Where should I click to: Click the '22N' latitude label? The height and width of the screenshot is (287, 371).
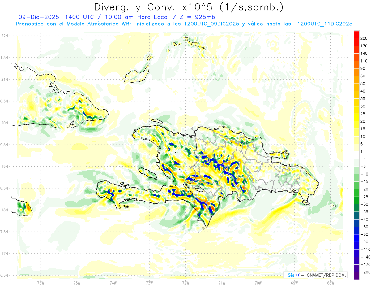coord(5,36)
